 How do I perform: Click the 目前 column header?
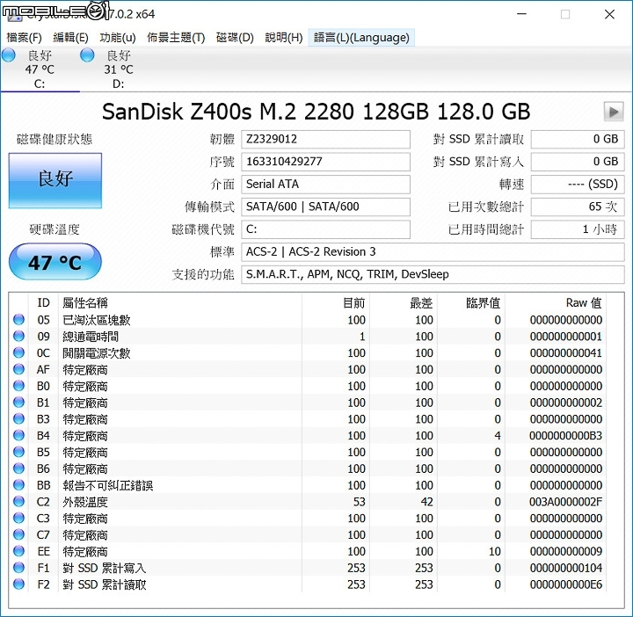click(x=335, y=302)
